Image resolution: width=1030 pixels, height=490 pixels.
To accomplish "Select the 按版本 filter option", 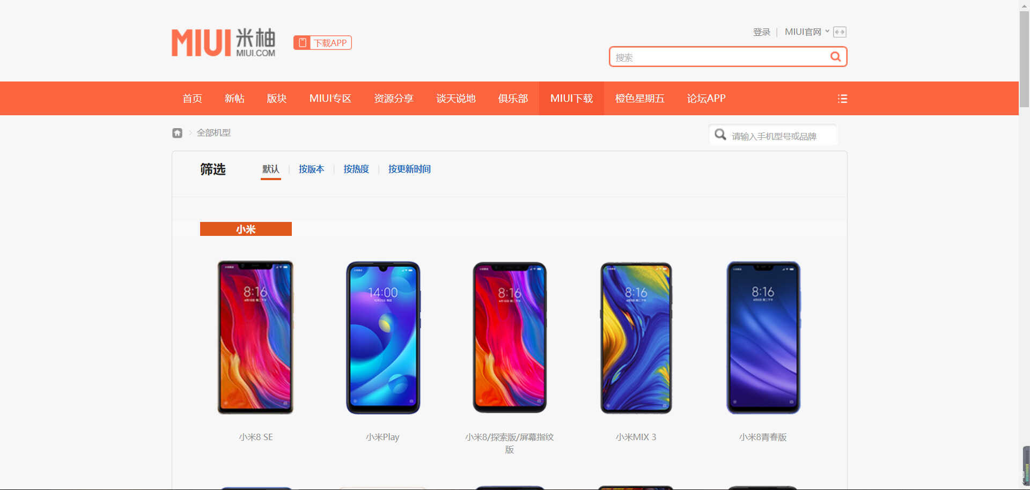I will (x=311, y=169).
